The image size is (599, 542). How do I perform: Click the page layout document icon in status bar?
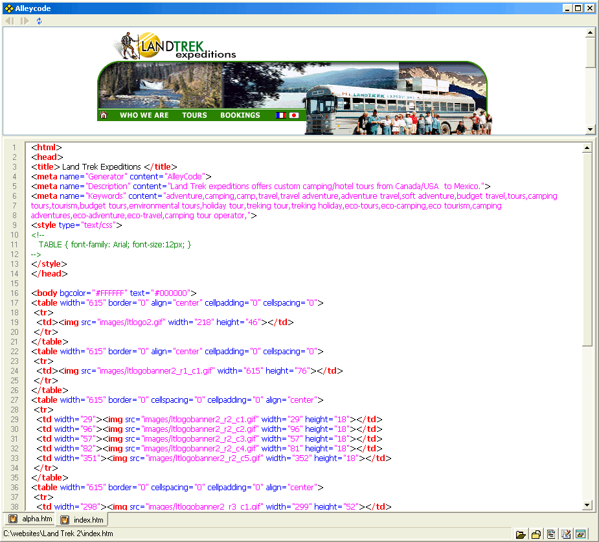[x=551, y=534]
